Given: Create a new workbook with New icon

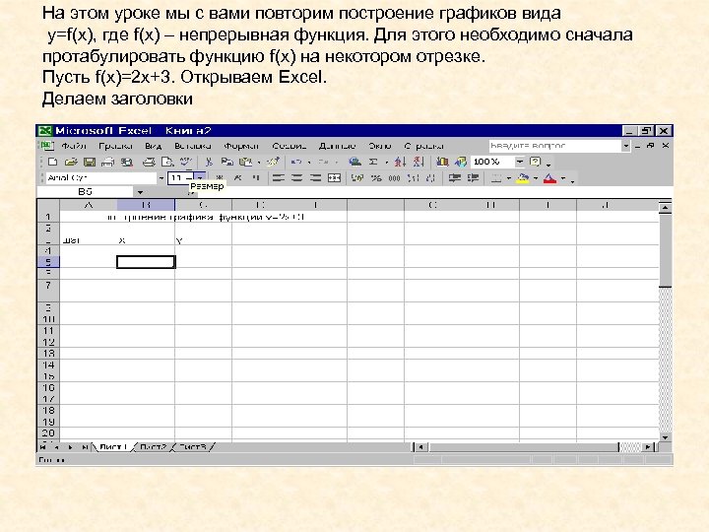Looking at the screenshot, I should (52, 162).
